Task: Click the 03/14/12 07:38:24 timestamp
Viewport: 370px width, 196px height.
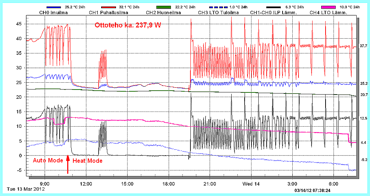Action: 314,190
